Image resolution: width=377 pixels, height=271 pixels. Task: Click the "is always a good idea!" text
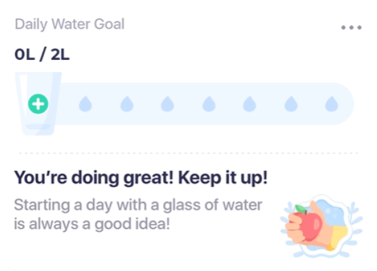[92, 224]
